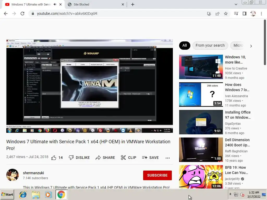Click the address bar URL field
267x200 pixels.
118,14
